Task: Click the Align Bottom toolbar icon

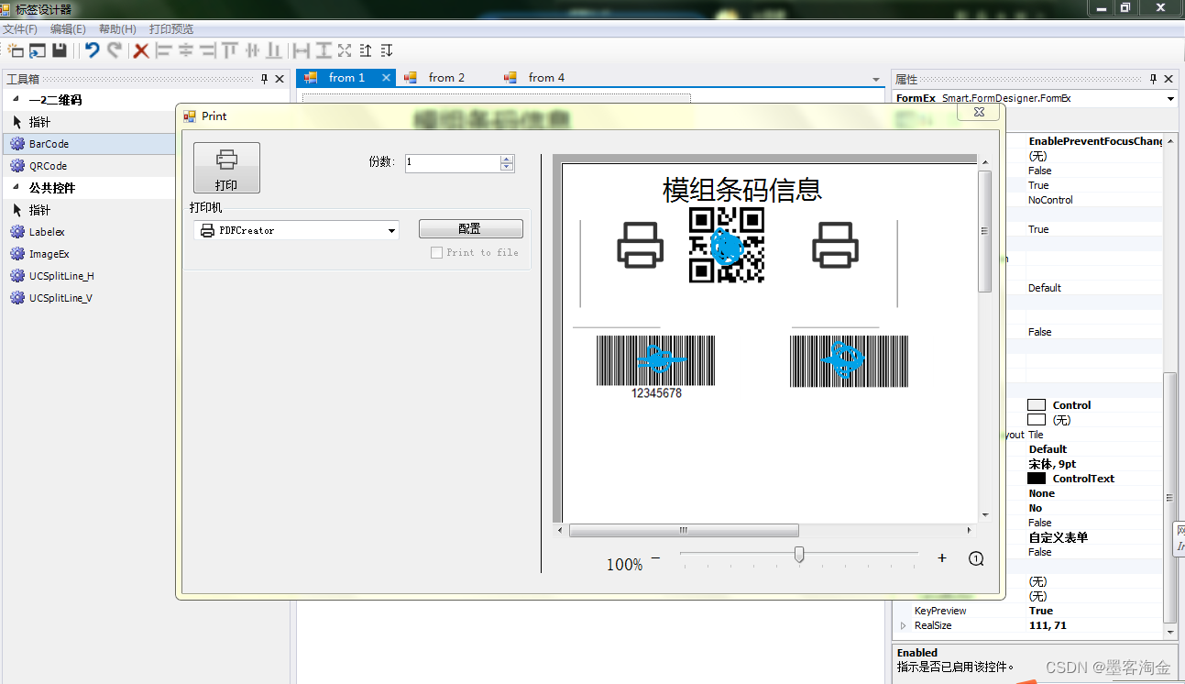Action: 274,50
